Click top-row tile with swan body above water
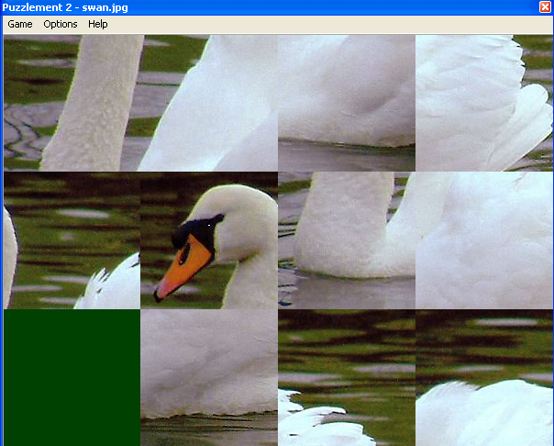This screenshot has width=554, height=446. pyautogui.click(x=347, y=103)
